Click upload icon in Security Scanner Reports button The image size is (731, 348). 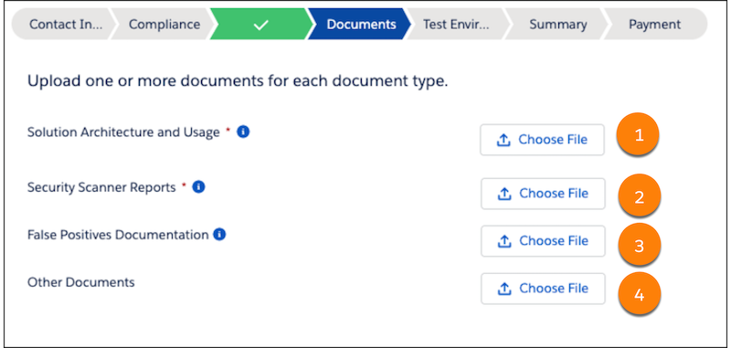[x=505, y=194]
